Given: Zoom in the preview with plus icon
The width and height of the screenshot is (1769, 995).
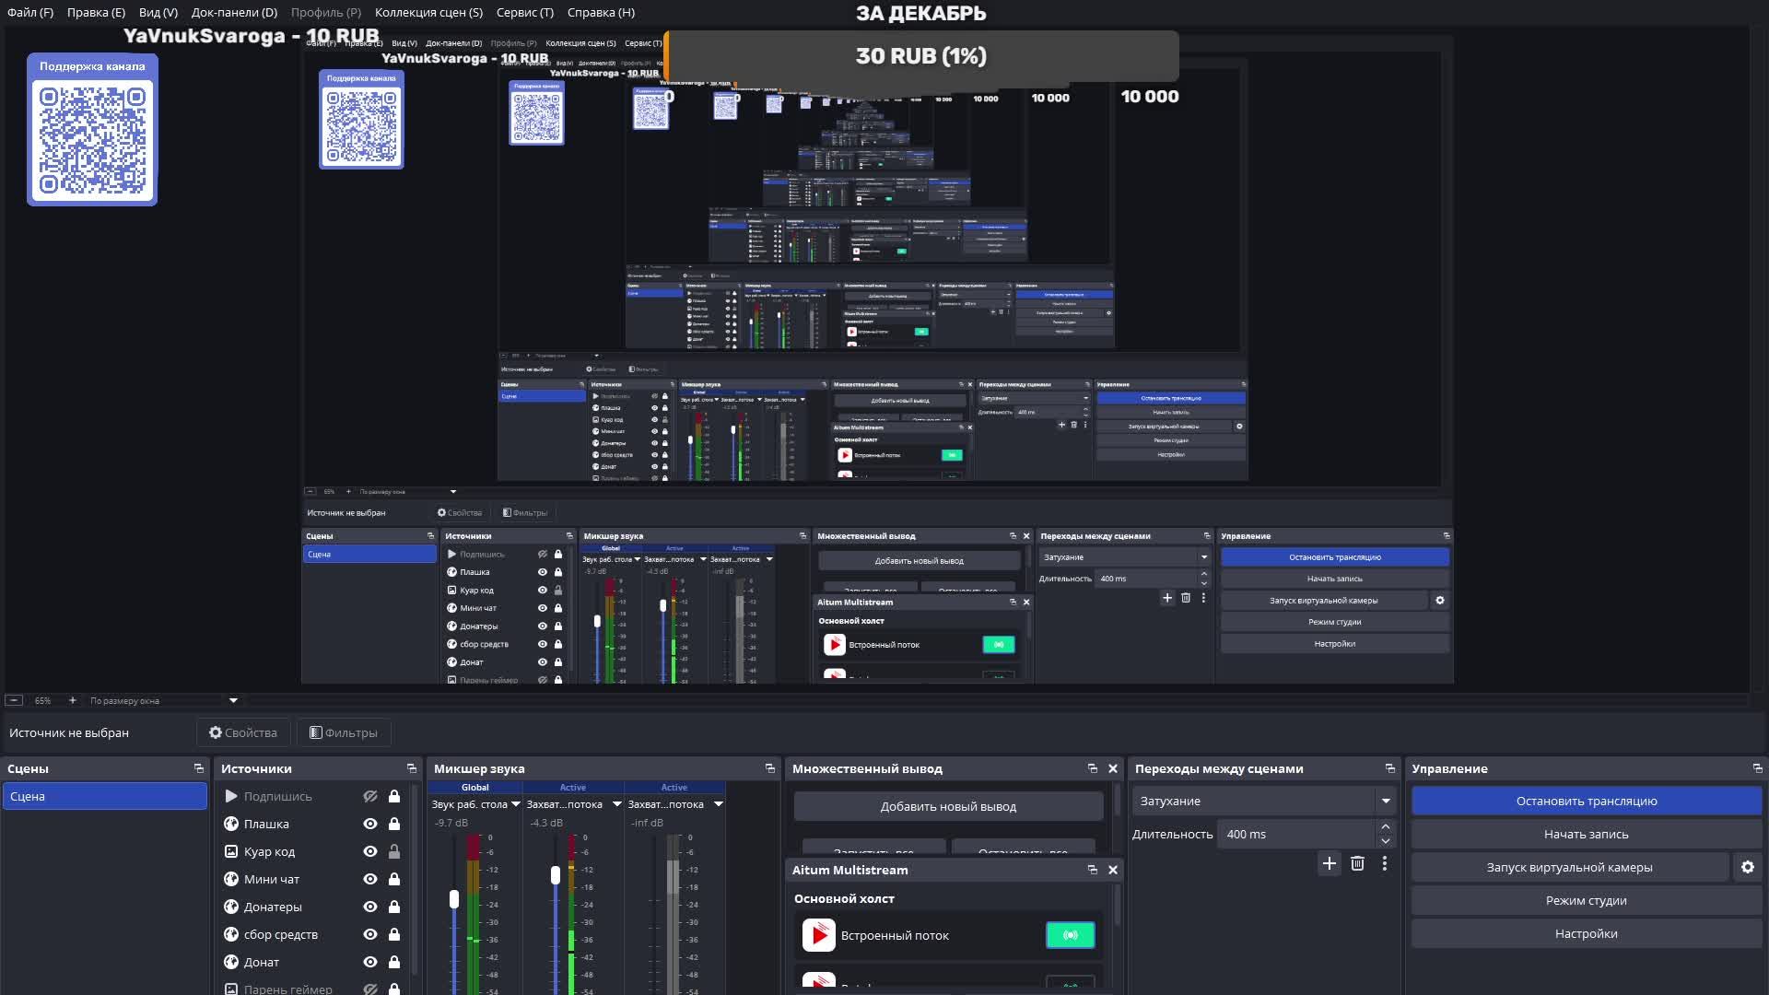Looking at the screenshot, I should click(x=73, y=700).
